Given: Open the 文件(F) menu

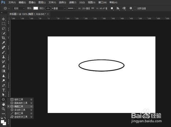Looking at the screenshot, I should 12,2.
